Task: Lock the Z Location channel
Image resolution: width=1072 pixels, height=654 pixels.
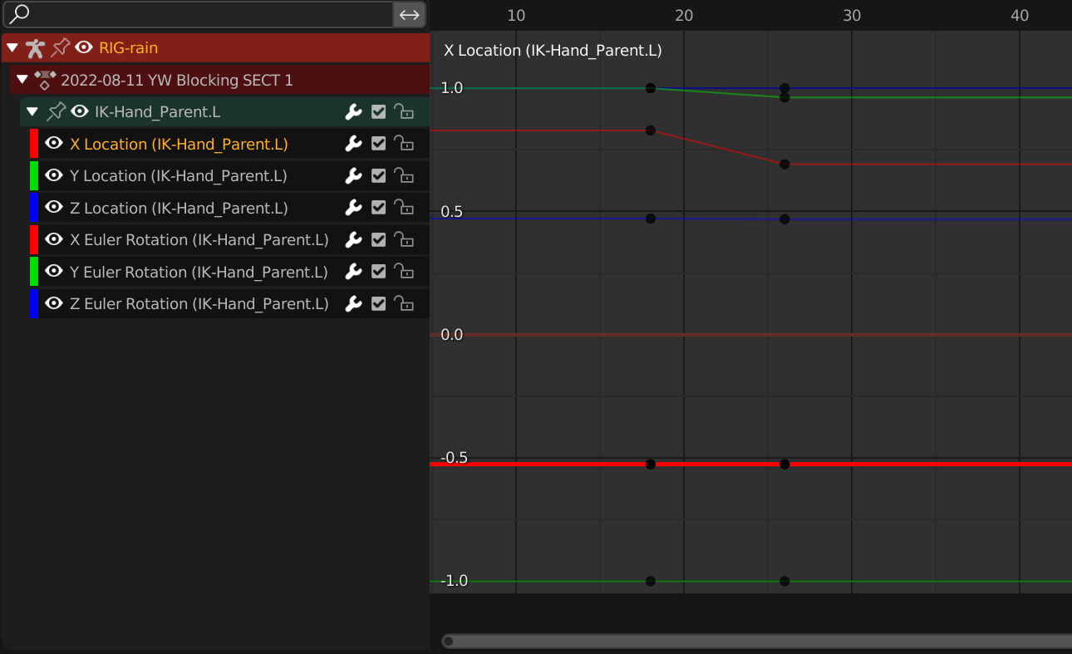Action: coord(404,208)
